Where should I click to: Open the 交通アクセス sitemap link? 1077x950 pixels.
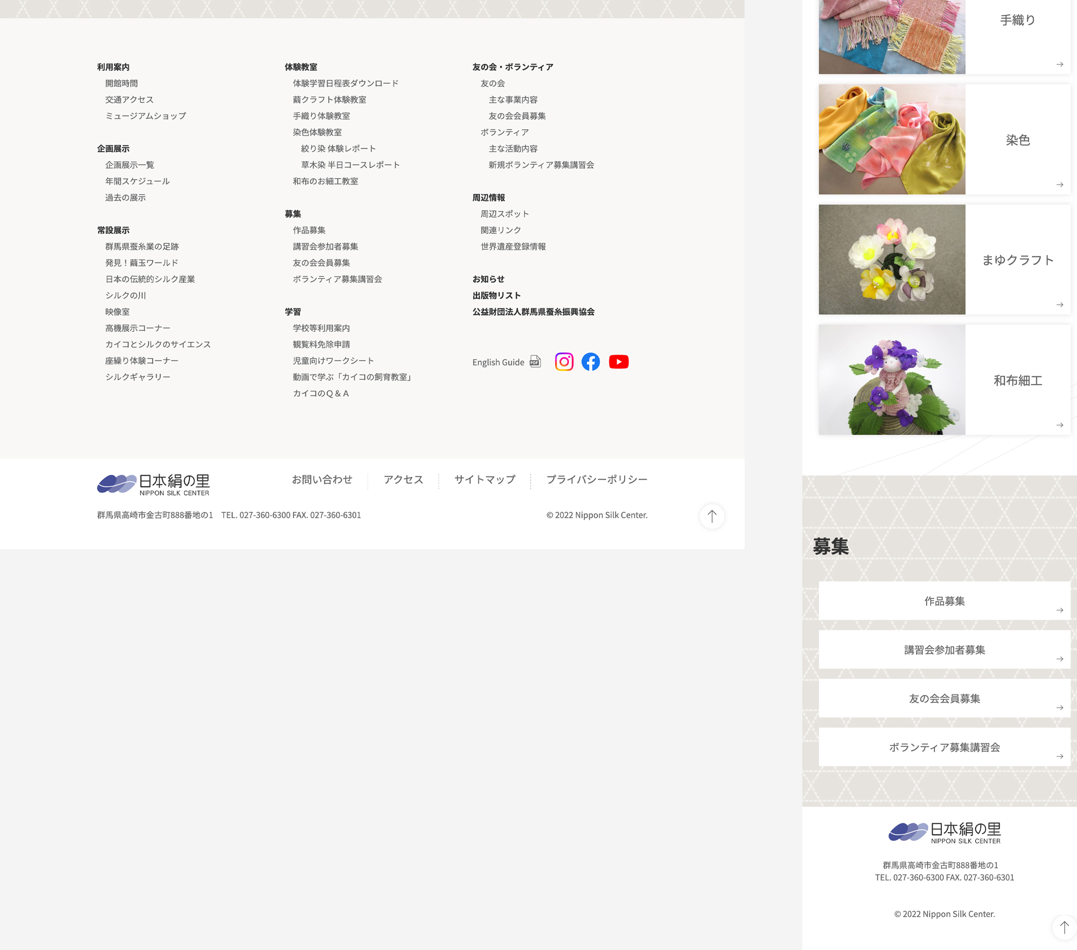[129, 99]
